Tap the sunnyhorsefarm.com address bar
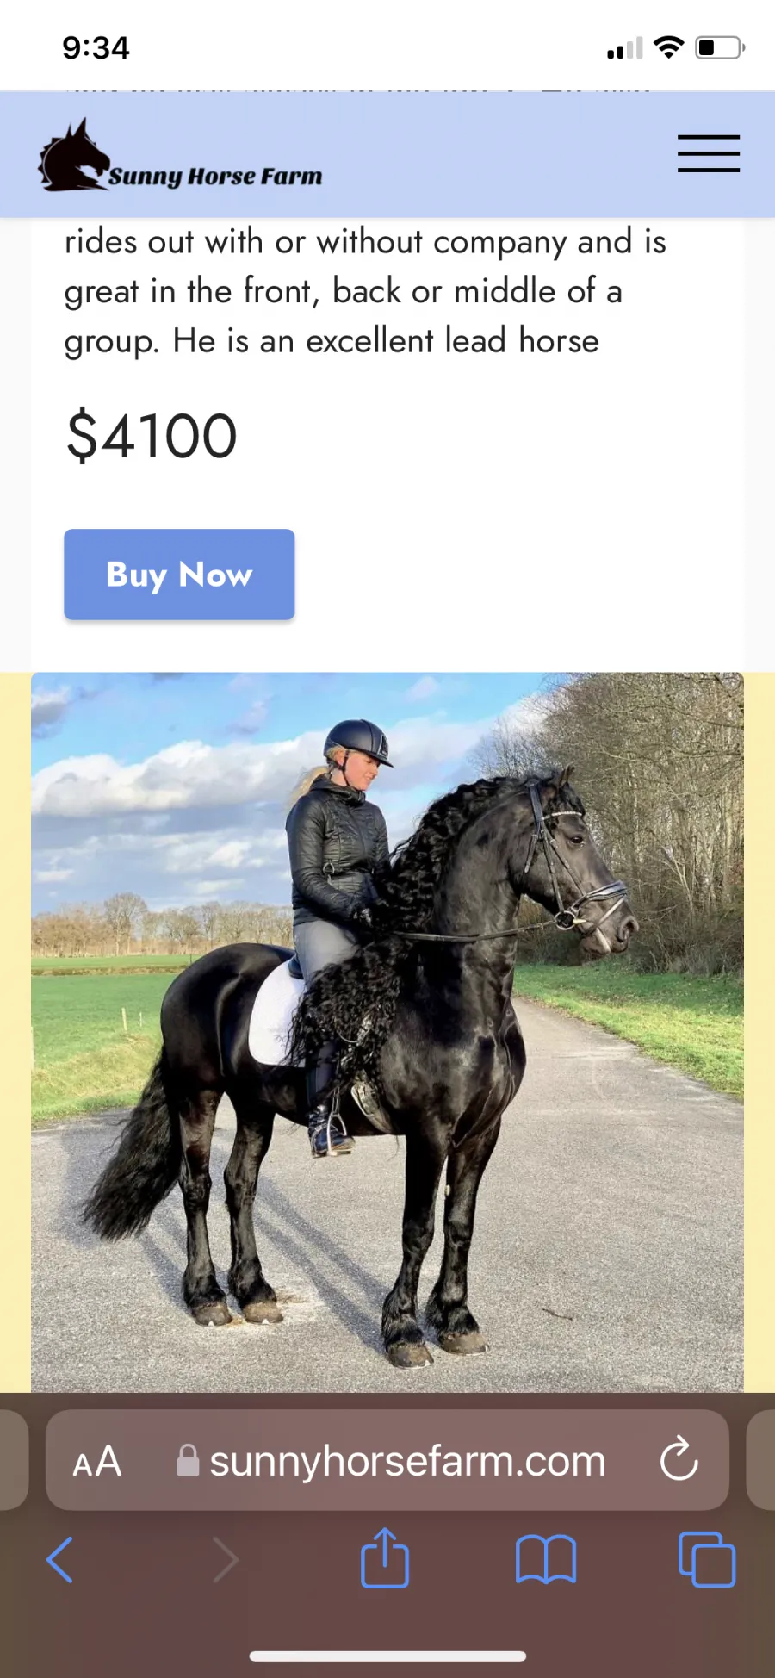 pyautogui.click(x=387, y=1460)
